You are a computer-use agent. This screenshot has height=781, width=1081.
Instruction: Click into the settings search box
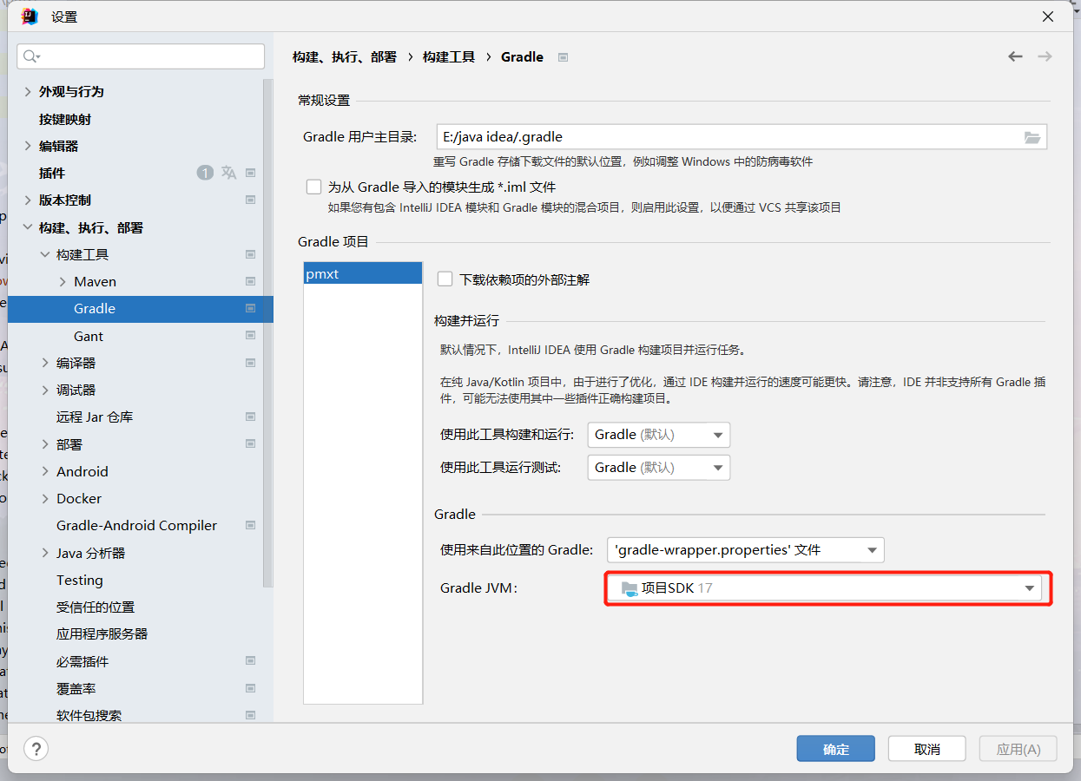[141, 56]
